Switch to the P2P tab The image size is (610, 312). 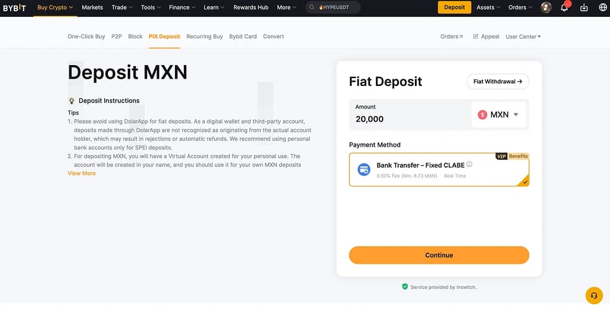click(x=116, y=36)
